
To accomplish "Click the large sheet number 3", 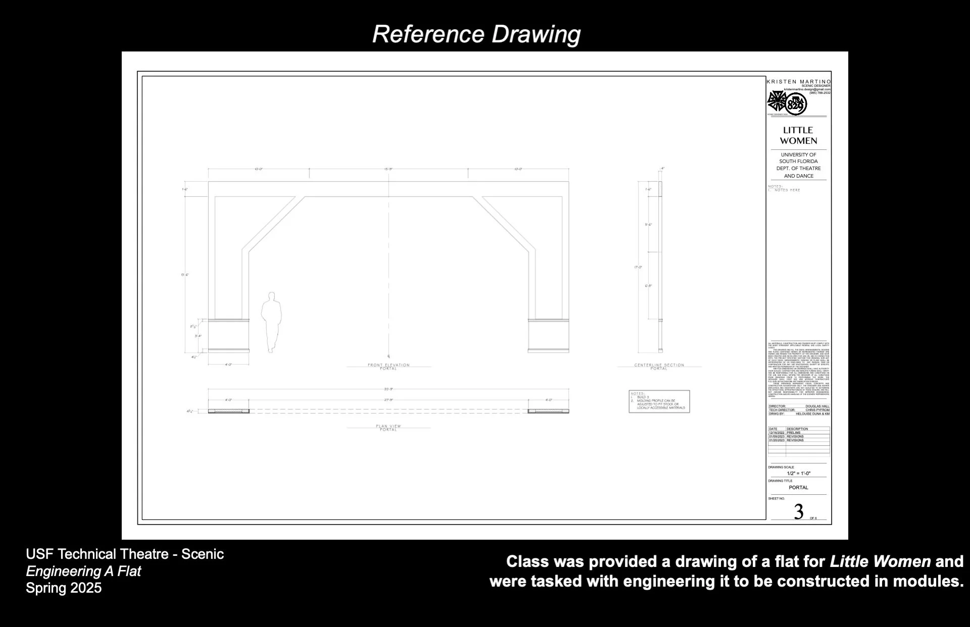I will point(798,511).
